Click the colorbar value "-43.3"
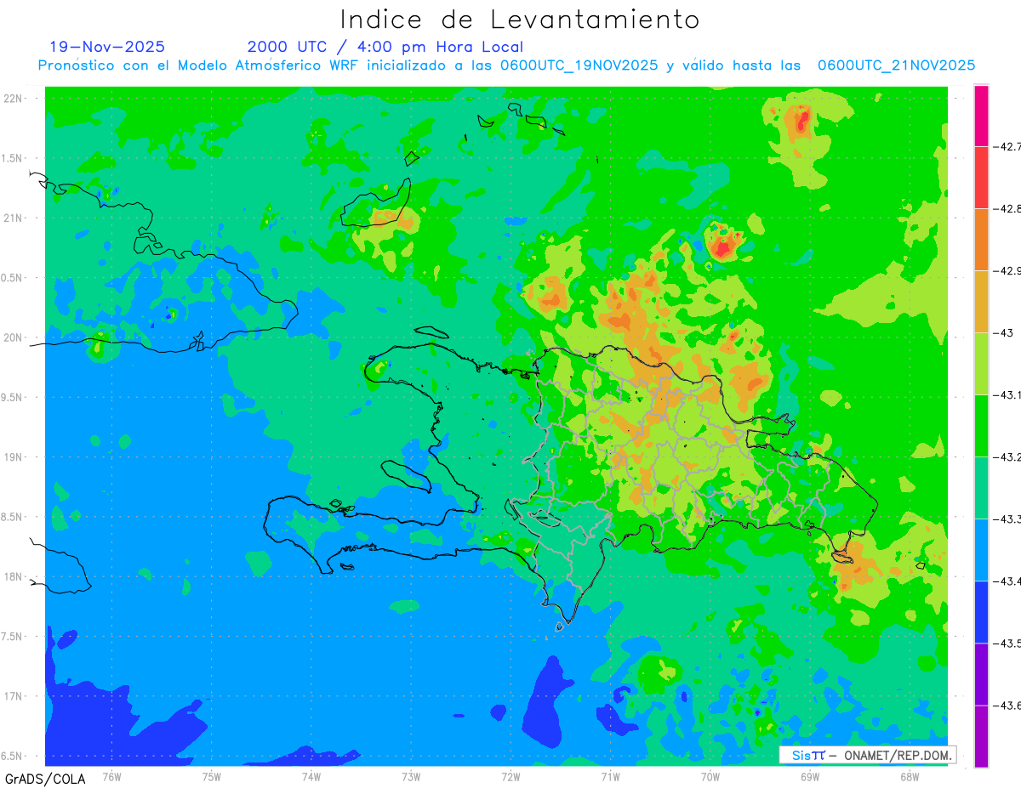 pyautogui.click(x=1009, y=519)
